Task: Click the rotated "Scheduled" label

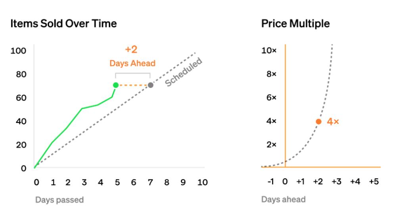Action: [x=184, y=72]
